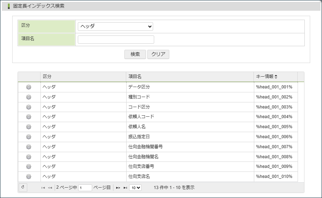Go to previous page of results
322x198 pixels.
coord(50,188)
